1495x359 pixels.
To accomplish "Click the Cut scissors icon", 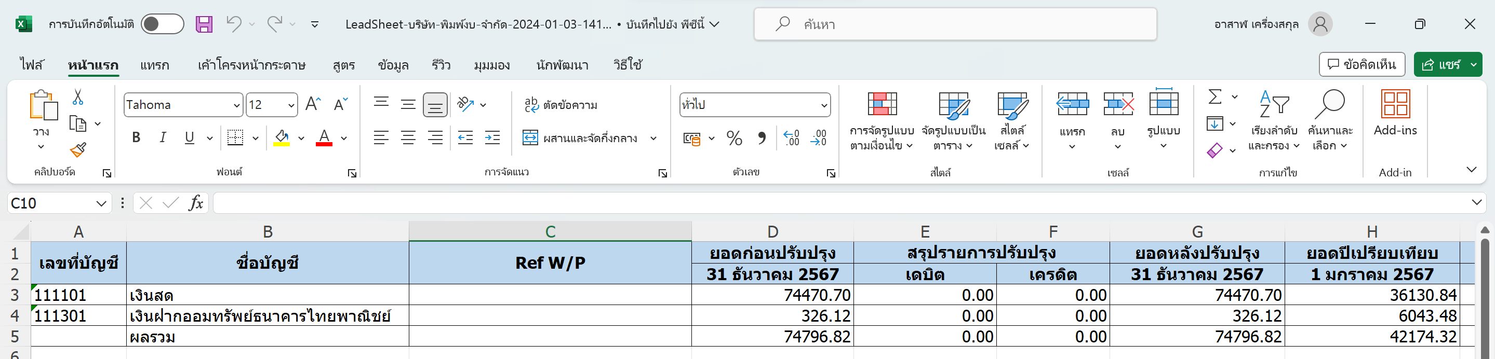I will point(78,98).
